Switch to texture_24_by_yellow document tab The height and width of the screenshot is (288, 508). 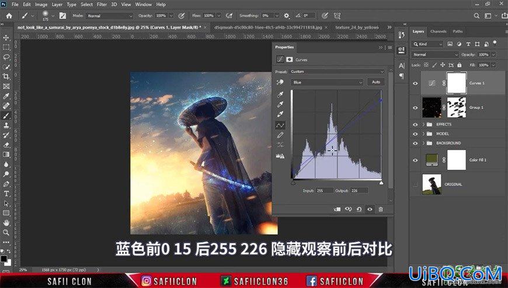pos(357,27)
